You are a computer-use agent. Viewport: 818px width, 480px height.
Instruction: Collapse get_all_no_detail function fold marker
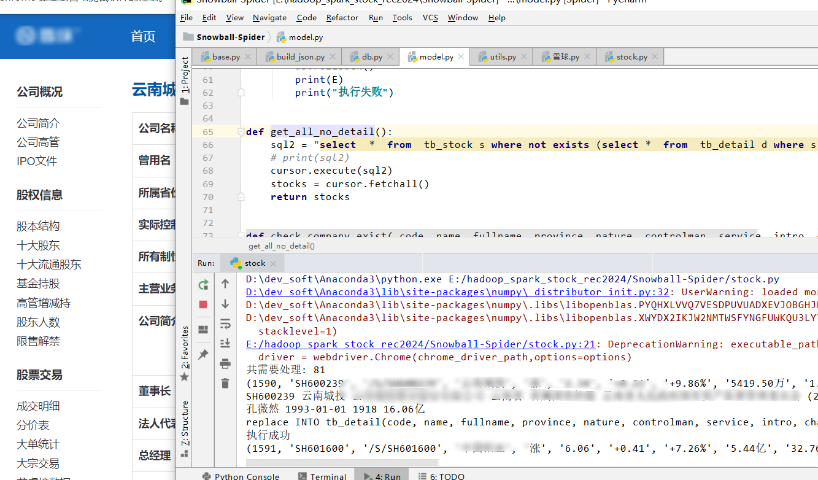(241, 131)
